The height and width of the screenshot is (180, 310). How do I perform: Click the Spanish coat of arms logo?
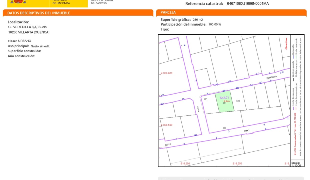click(19, 1)
